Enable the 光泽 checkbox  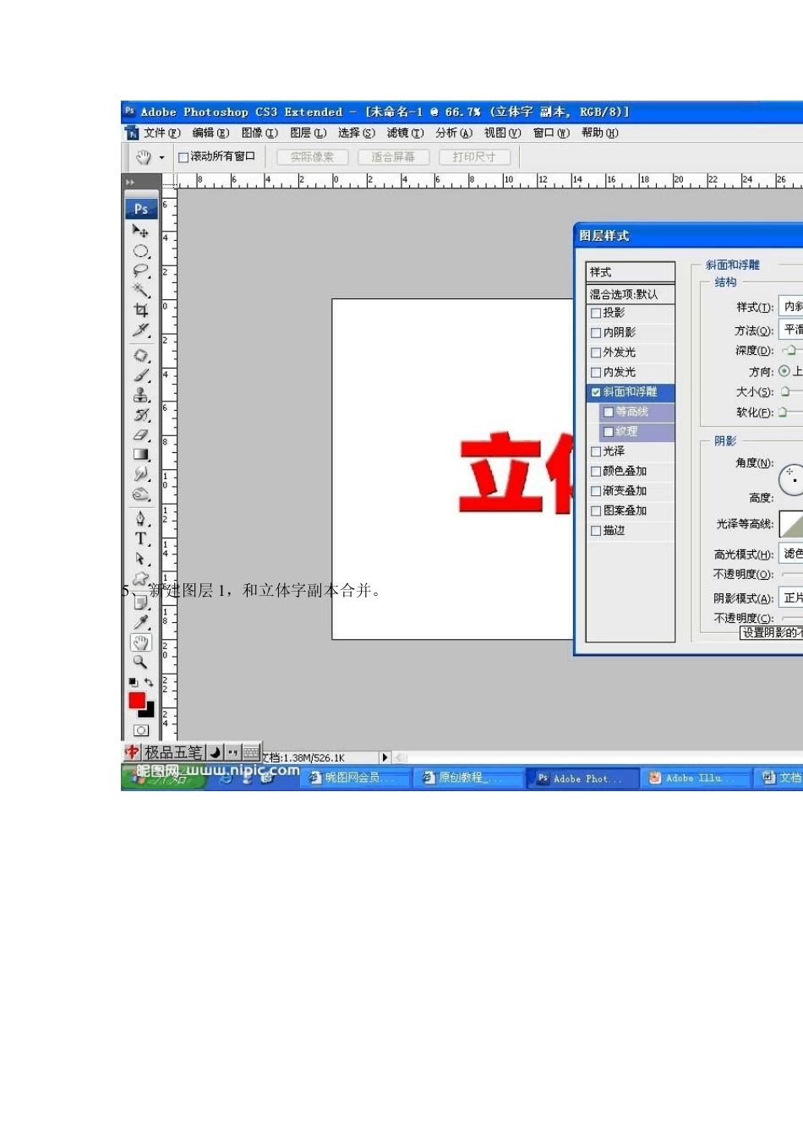[x=596, y=451]
